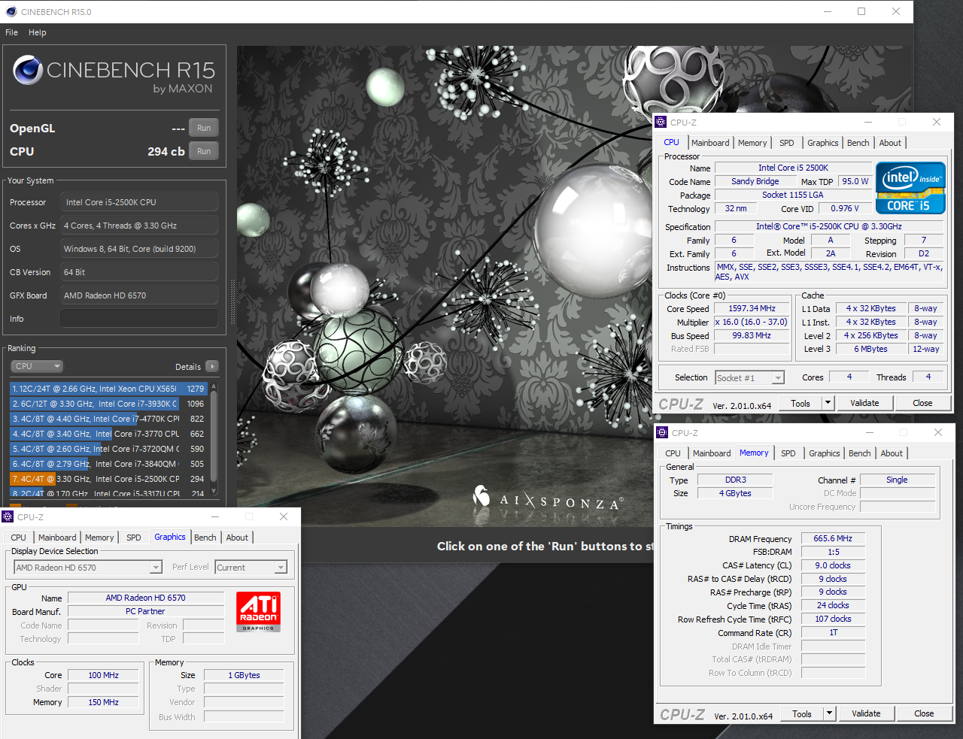Click CPU-Z icon in Graphics window title bar
The image size is (963, 739).
coord(8,516)
